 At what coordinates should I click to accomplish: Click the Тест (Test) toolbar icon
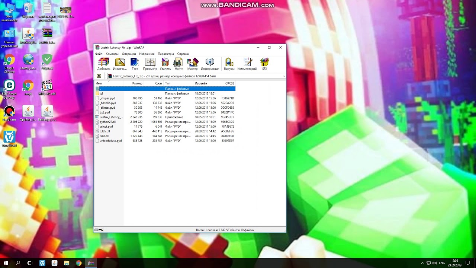click(135, 64)
